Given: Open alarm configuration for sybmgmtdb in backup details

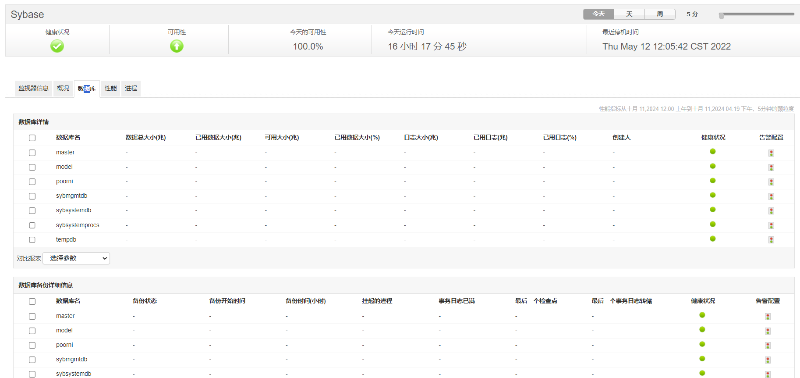Looking at the screenshot, I should (x=768, y=360).
